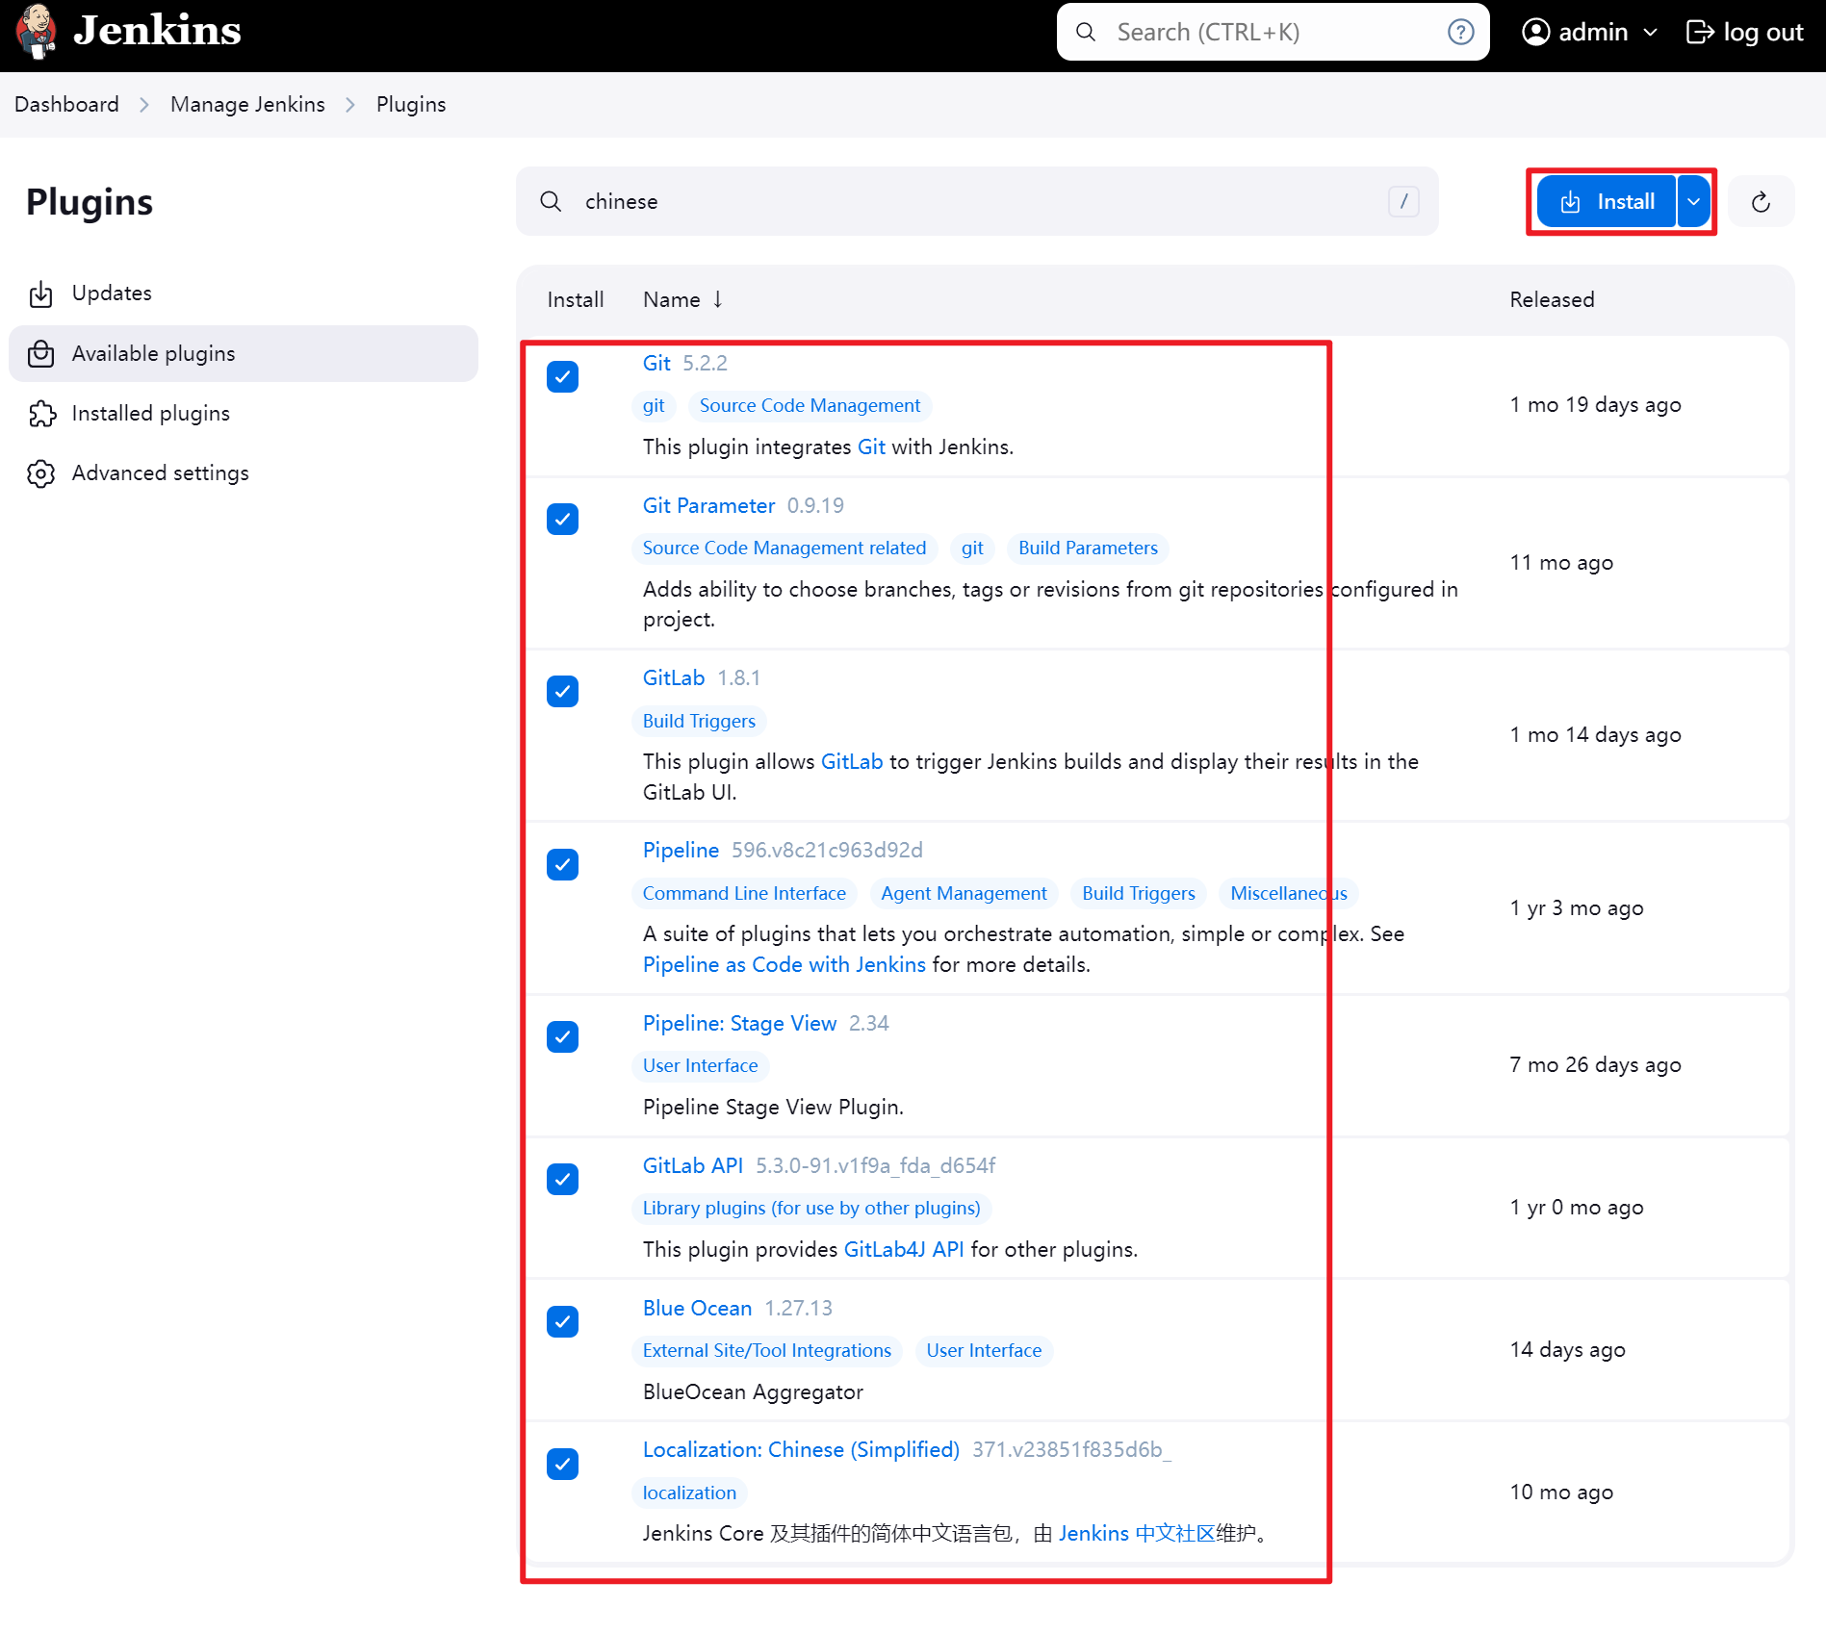This screenshot has width=1826, height=1633.
Task: Click the Advanced settings gear icon
Action: (x=41, y=473)
